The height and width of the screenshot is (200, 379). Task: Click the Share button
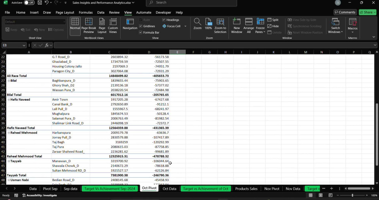point(367,12)
